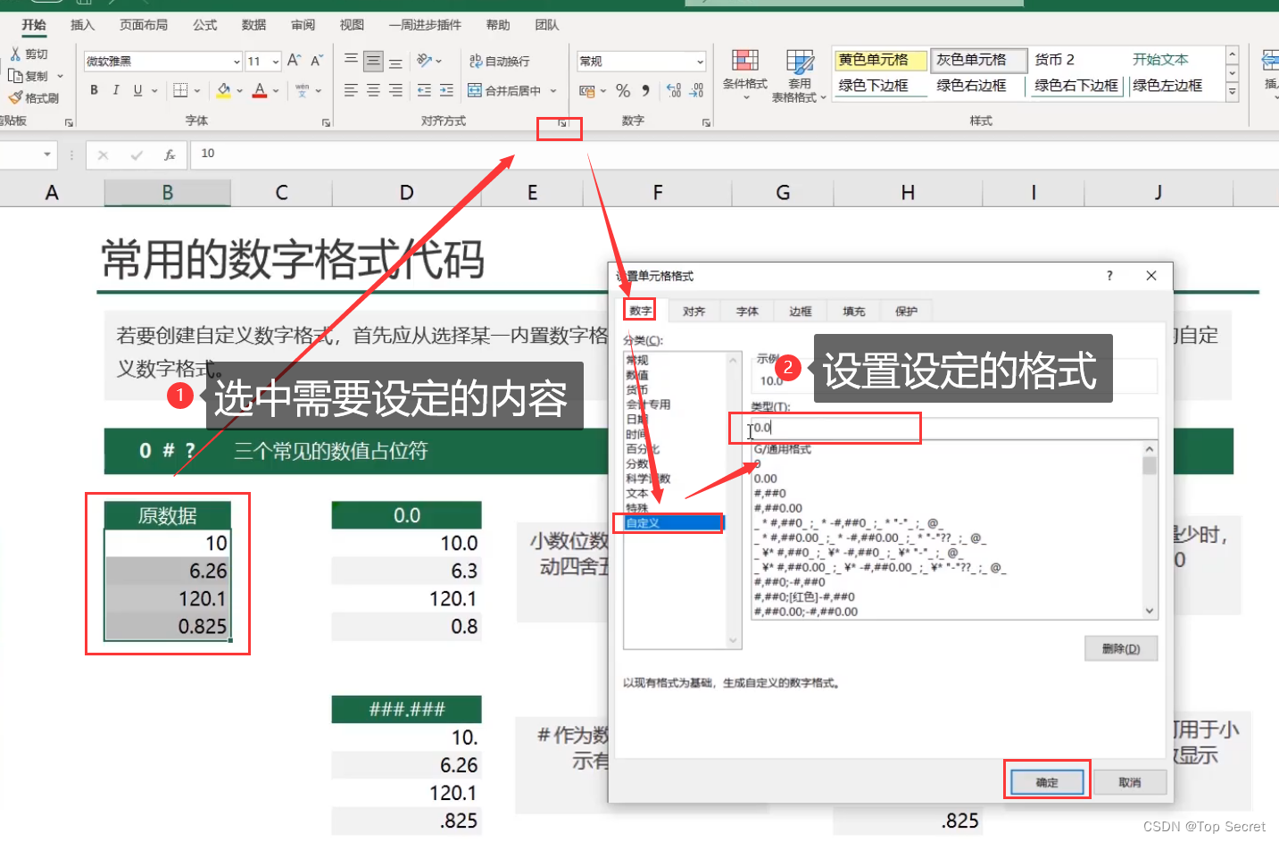The image size is (1279, 842).
Task: Click the text Orientation icon
Action: (x=424, y=61)
